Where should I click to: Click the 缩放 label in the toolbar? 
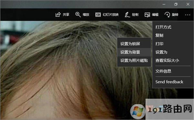(86, 15)
